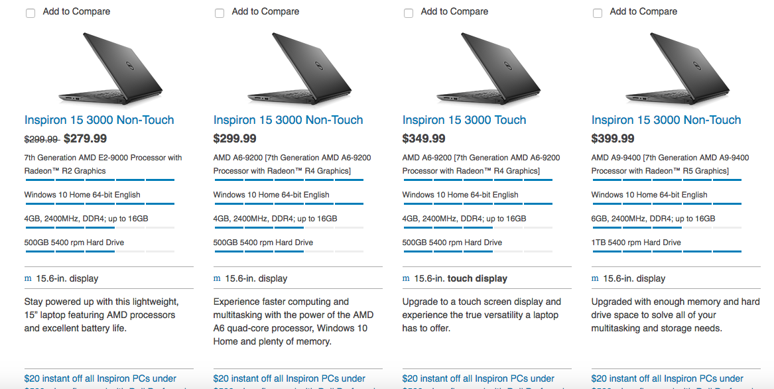The image size is (774, 389).
Task: Open Inspiron 15 3000 Non-Touch $279.99 title link
Action: 99,120
